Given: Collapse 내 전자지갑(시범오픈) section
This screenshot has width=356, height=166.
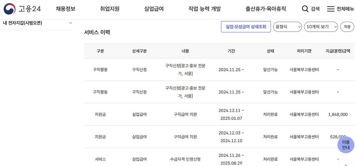Looking at the screenshot, I should (x=71, y=23).
